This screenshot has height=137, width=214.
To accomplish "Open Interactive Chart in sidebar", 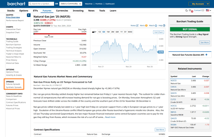I will point(13,29).
